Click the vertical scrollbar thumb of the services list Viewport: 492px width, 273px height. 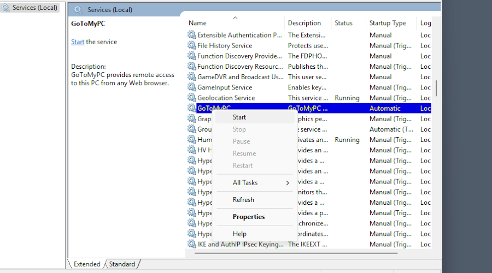(436, 88)
